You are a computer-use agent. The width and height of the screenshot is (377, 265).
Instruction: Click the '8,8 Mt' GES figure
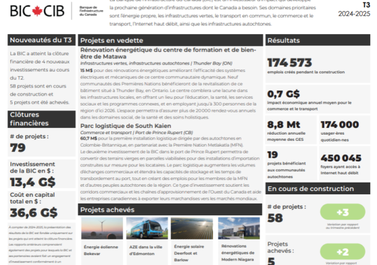click(x=283, y=125)
